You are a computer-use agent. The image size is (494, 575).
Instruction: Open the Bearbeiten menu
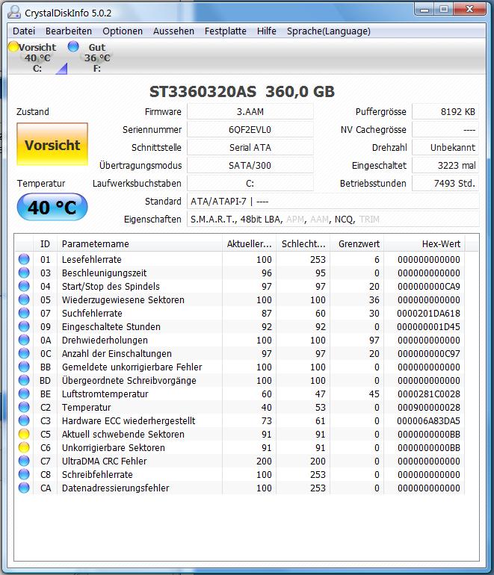tap(69, 31)
